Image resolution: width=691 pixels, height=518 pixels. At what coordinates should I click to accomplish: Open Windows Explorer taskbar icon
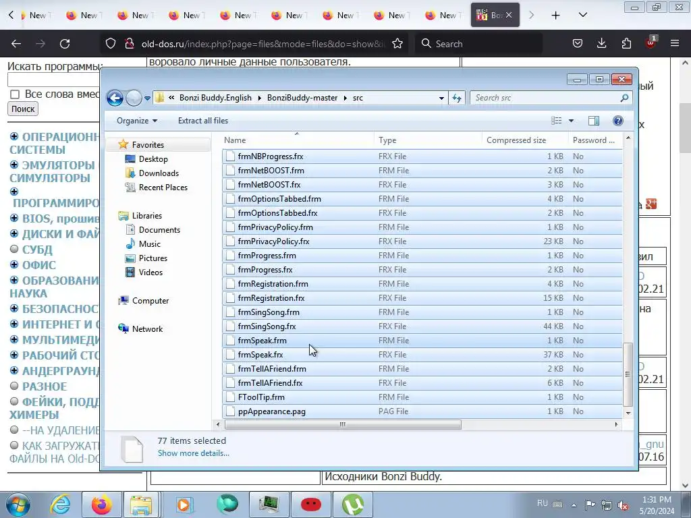pos(141,505)
